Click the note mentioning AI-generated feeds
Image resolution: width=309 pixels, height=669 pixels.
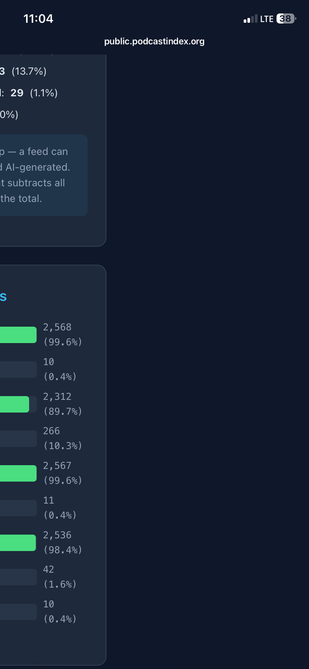pos(37,175)
